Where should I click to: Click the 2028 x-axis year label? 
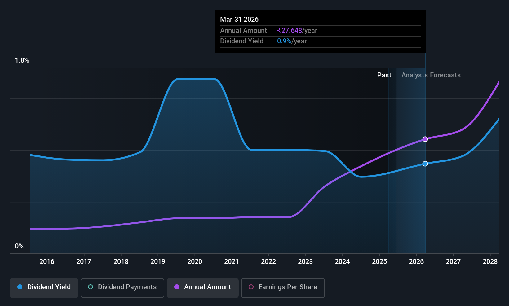(x=490, y=261)
